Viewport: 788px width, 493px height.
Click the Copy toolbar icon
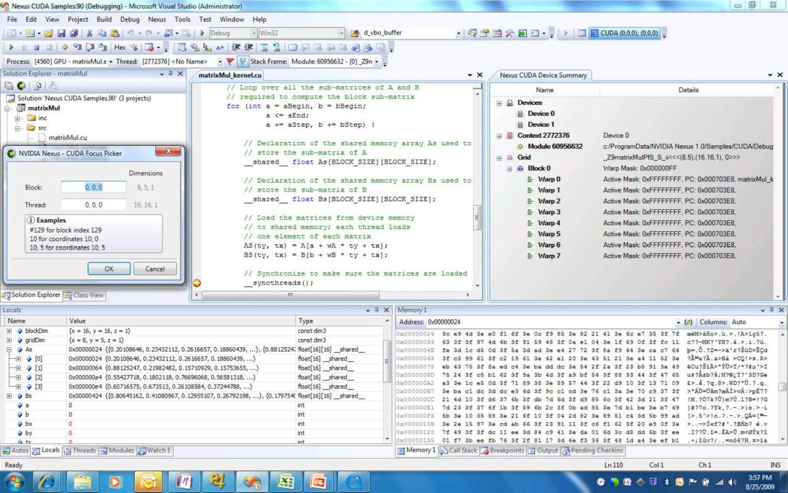pos(102,33)
